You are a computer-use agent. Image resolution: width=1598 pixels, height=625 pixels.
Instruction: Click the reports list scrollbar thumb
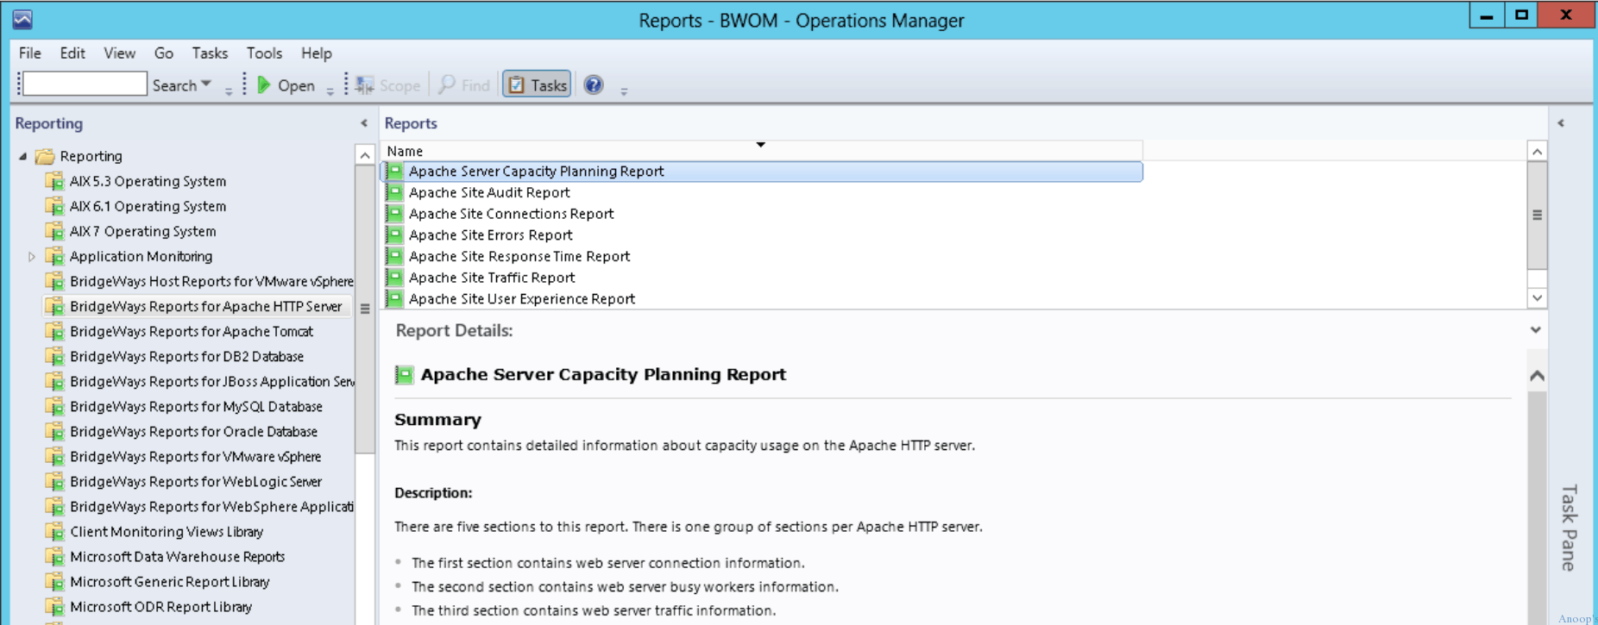1537,215
